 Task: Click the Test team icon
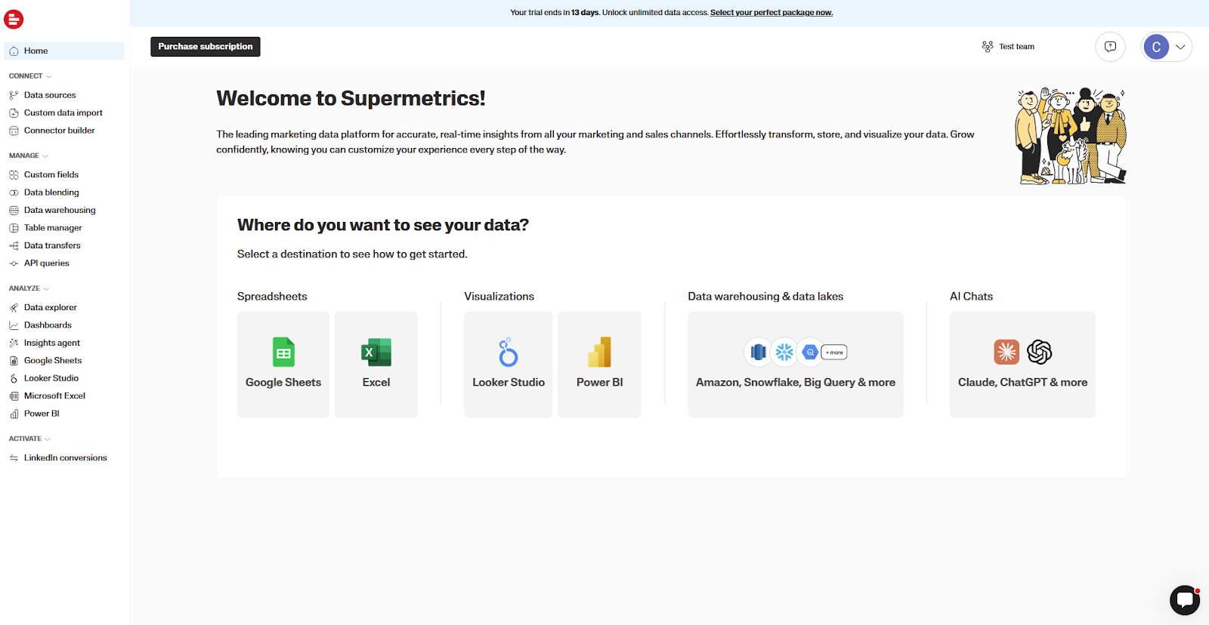tap(988, 47)
